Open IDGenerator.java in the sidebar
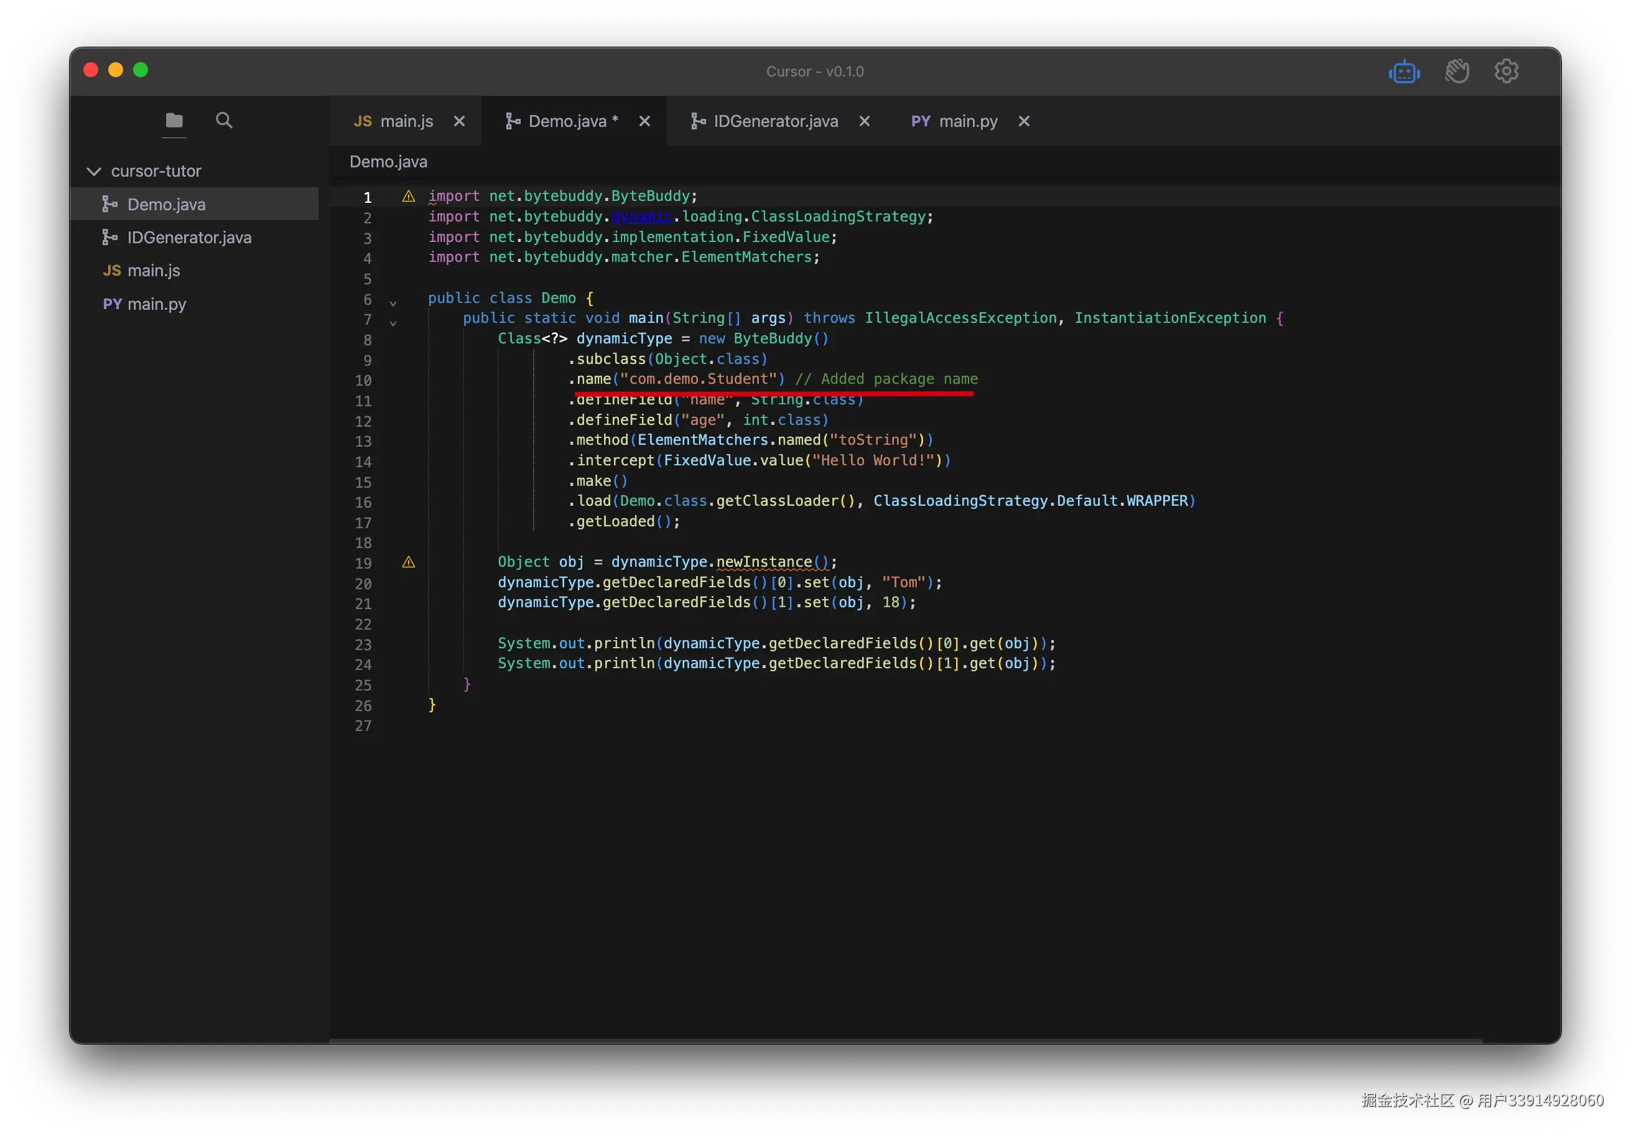 (189, 237)
